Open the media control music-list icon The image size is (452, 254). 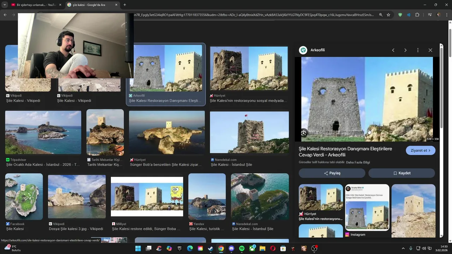coord(430,15)
